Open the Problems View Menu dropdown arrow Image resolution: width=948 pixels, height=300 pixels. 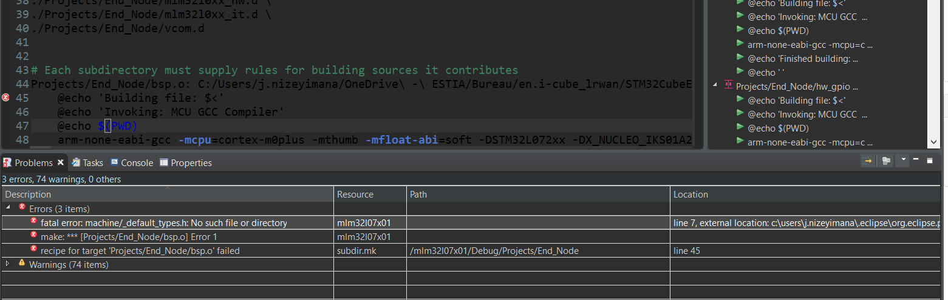pyautogui.click(x=904, y=160)
